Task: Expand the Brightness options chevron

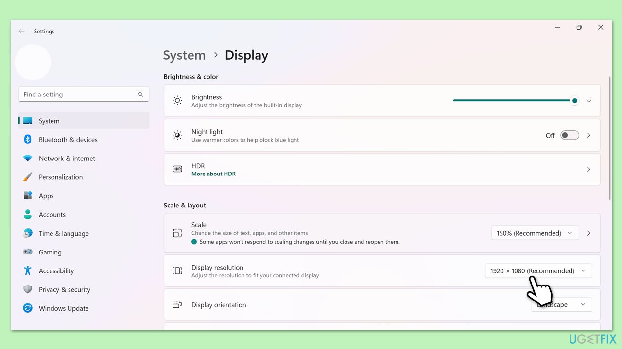Action: click(588, 101)
